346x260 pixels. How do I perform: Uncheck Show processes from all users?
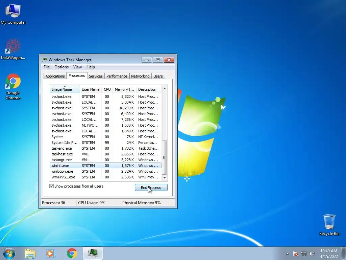[x=51, y=186]
